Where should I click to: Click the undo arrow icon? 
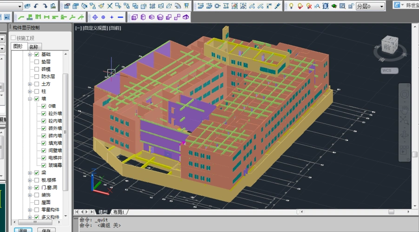pyautogui.click(x=36, y=6)
